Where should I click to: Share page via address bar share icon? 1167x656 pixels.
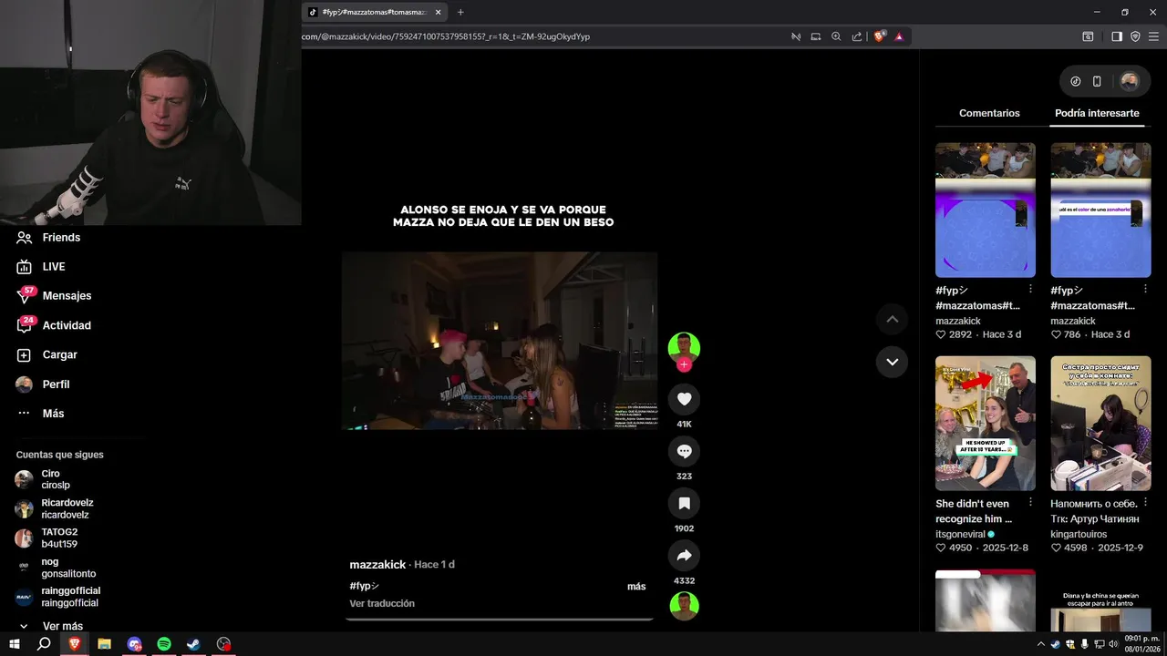(857, 36)
